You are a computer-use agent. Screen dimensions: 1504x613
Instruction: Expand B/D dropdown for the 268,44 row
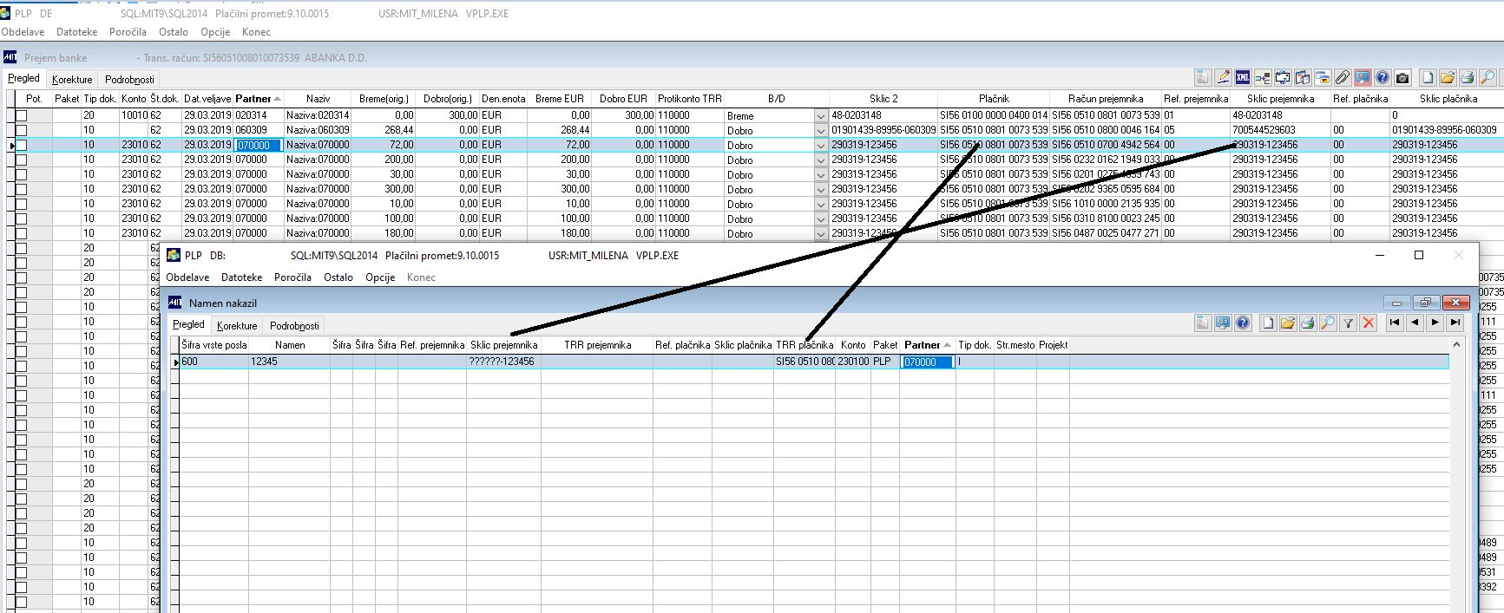(x=821, y=130)
